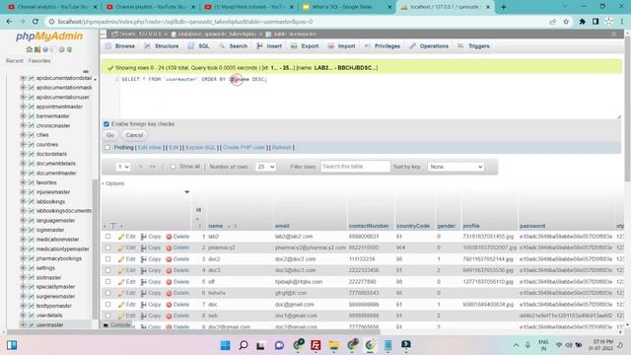
Task: Open File Explorer from the taskbar
Action: (333, 345)
